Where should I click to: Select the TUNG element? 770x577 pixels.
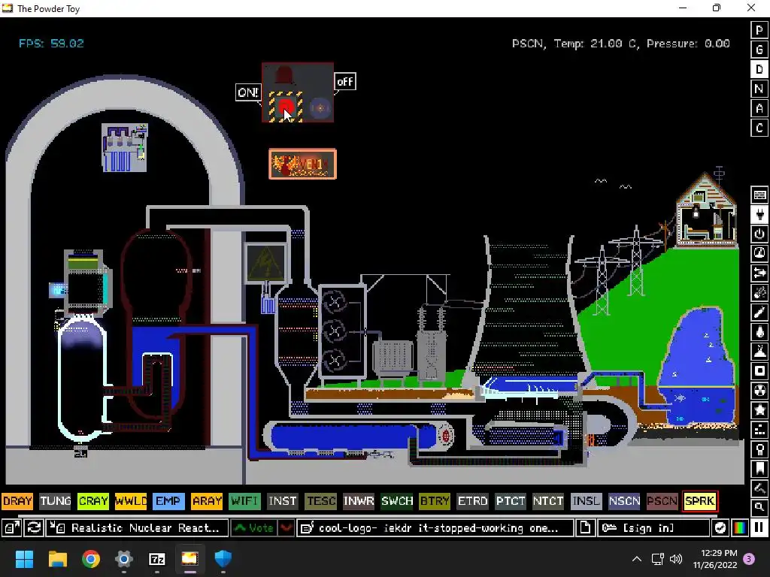click(x=55, y=501)
